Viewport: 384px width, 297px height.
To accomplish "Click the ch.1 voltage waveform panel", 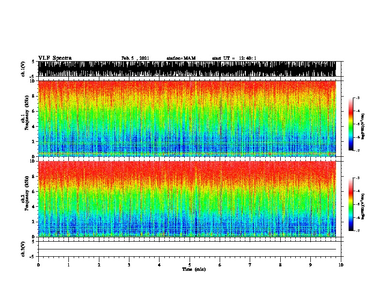I will [187, 69].
